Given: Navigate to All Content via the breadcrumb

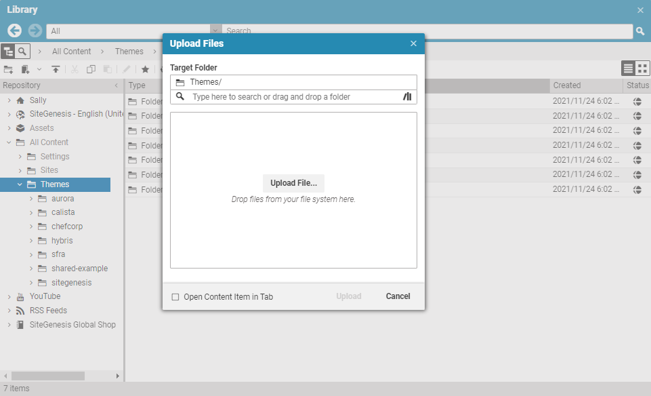Looking at the screenshot, I should point(71,51).
